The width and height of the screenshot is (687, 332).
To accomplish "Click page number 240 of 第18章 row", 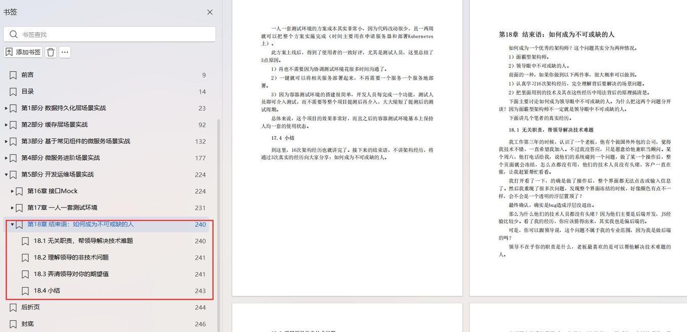I will tap(200, 225).
